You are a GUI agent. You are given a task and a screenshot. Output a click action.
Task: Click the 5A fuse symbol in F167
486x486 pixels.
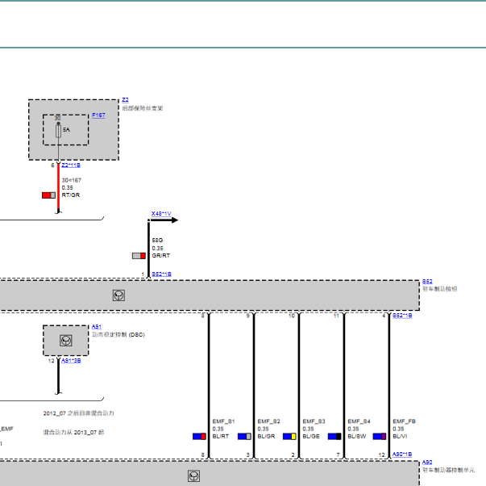click(x=58, y=131)
